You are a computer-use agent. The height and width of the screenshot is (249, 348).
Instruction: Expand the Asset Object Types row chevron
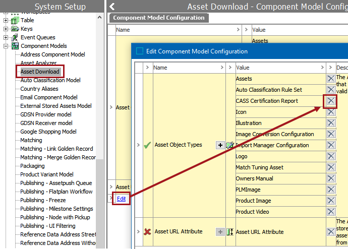(x=139, y=145)
